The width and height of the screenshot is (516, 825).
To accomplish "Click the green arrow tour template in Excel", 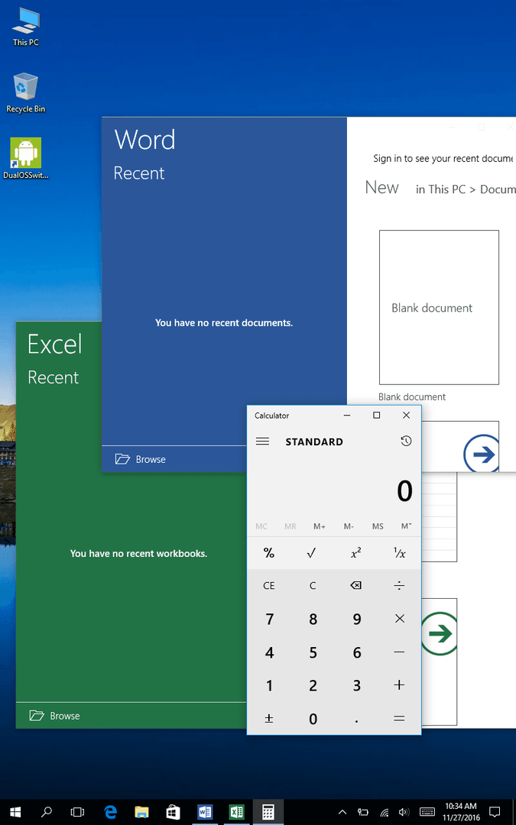I will coord(440,633).
